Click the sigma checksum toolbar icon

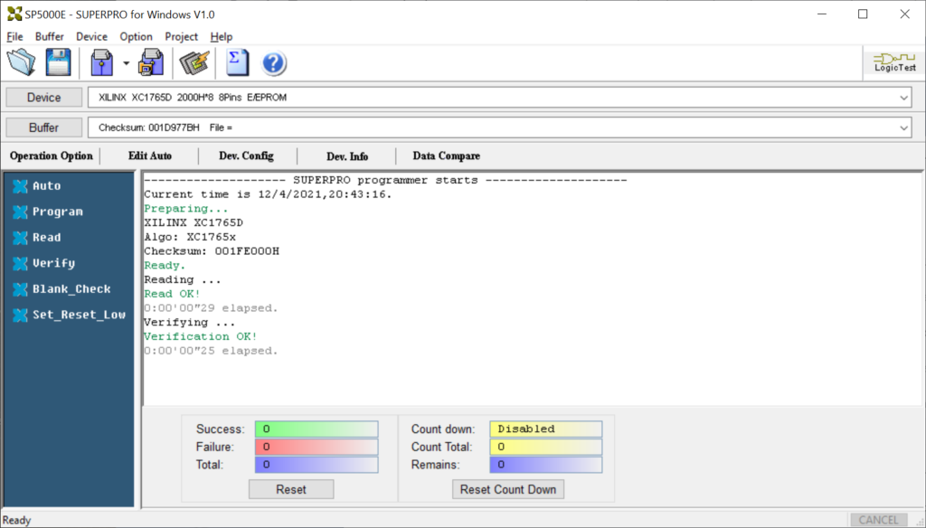(238, 62)
